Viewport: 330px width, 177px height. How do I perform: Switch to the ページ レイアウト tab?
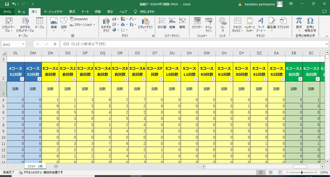[x=53, y=12]
